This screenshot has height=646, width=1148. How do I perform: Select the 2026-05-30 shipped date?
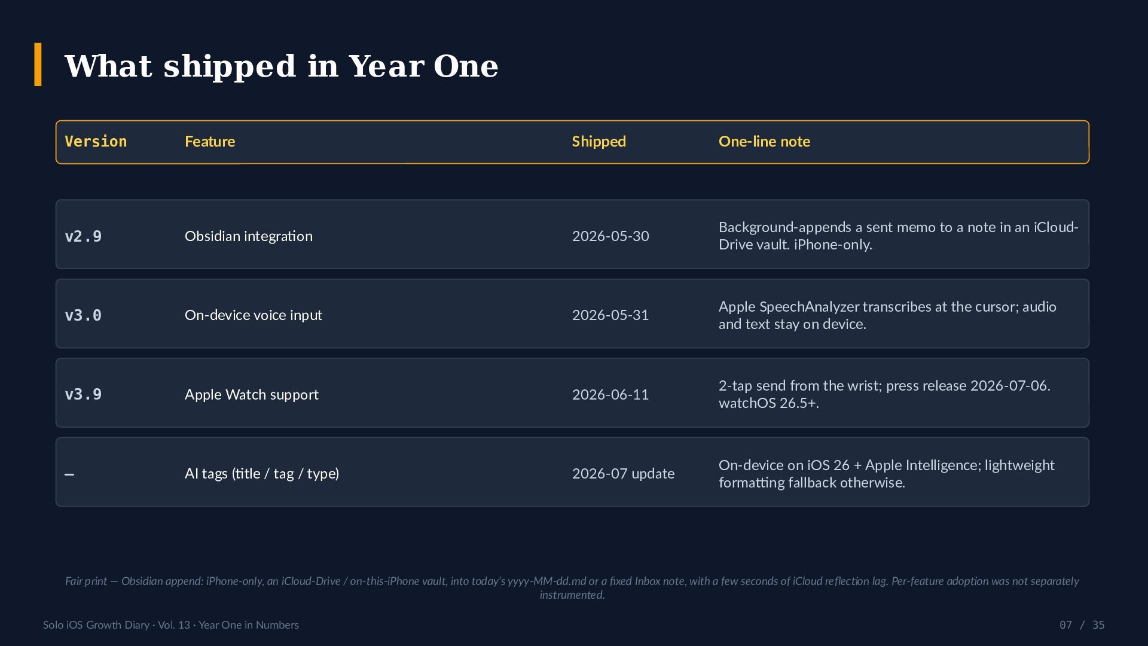(x=610, y=236)
